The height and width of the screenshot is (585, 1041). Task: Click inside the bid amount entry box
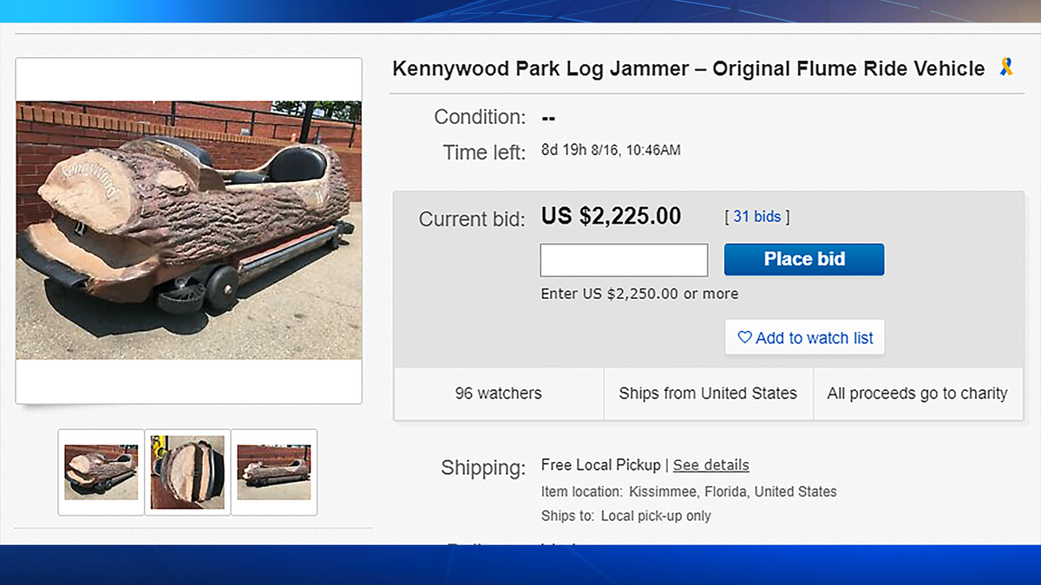pyautogui.click(x=623, y=259)
